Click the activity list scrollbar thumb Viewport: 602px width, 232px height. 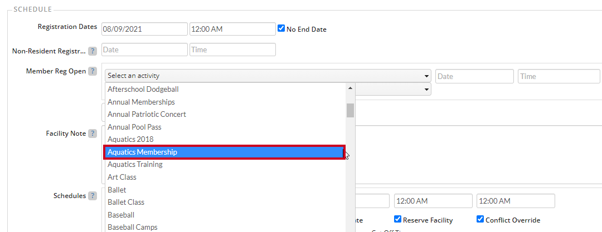coord(350,111)
